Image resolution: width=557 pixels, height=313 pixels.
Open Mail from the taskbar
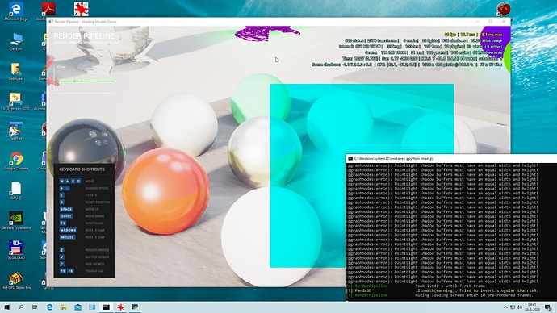tap(77, 307)
